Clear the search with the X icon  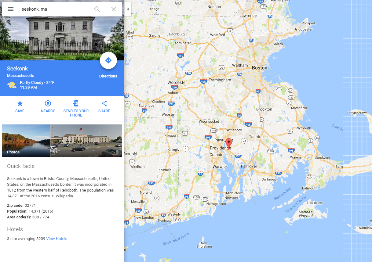(114, 9)
